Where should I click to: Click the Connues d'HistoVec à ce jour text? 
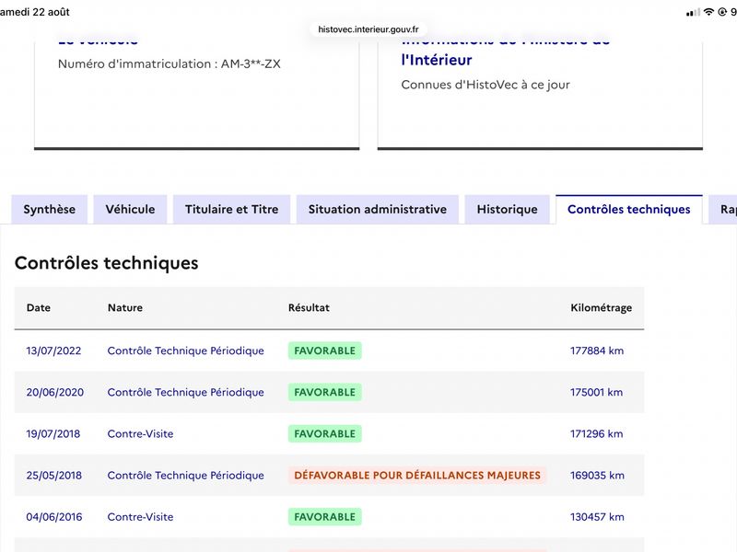click(485, 85)
